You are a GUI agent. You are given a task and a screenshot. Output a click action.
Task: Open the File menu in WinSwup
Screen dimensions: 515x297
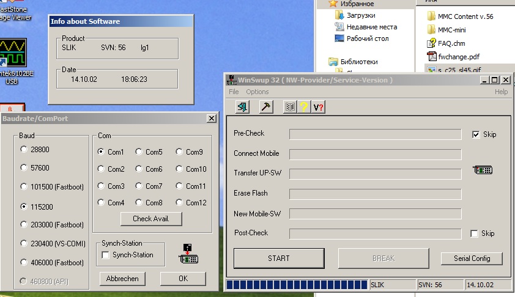point(234,92)
